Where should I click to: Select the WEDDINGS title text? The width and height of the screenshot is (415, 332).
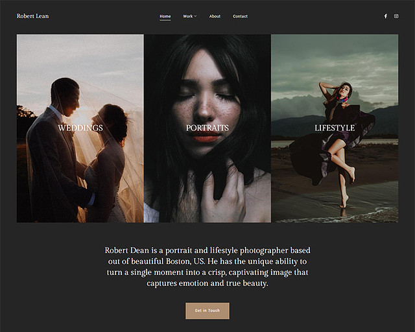pos(80,128)
